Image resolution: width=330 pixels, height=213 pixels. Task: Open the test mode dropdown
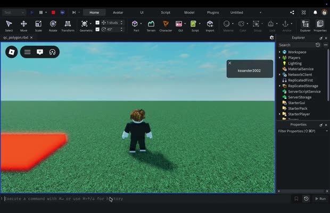point(14,12)
